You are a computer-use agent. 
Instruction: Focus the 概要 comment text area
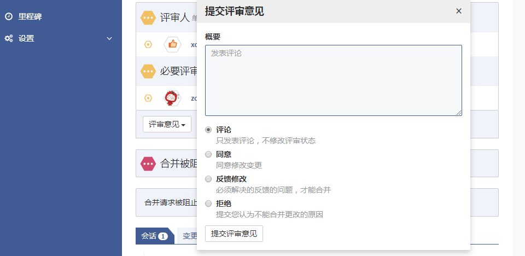(x=333, y=80)
